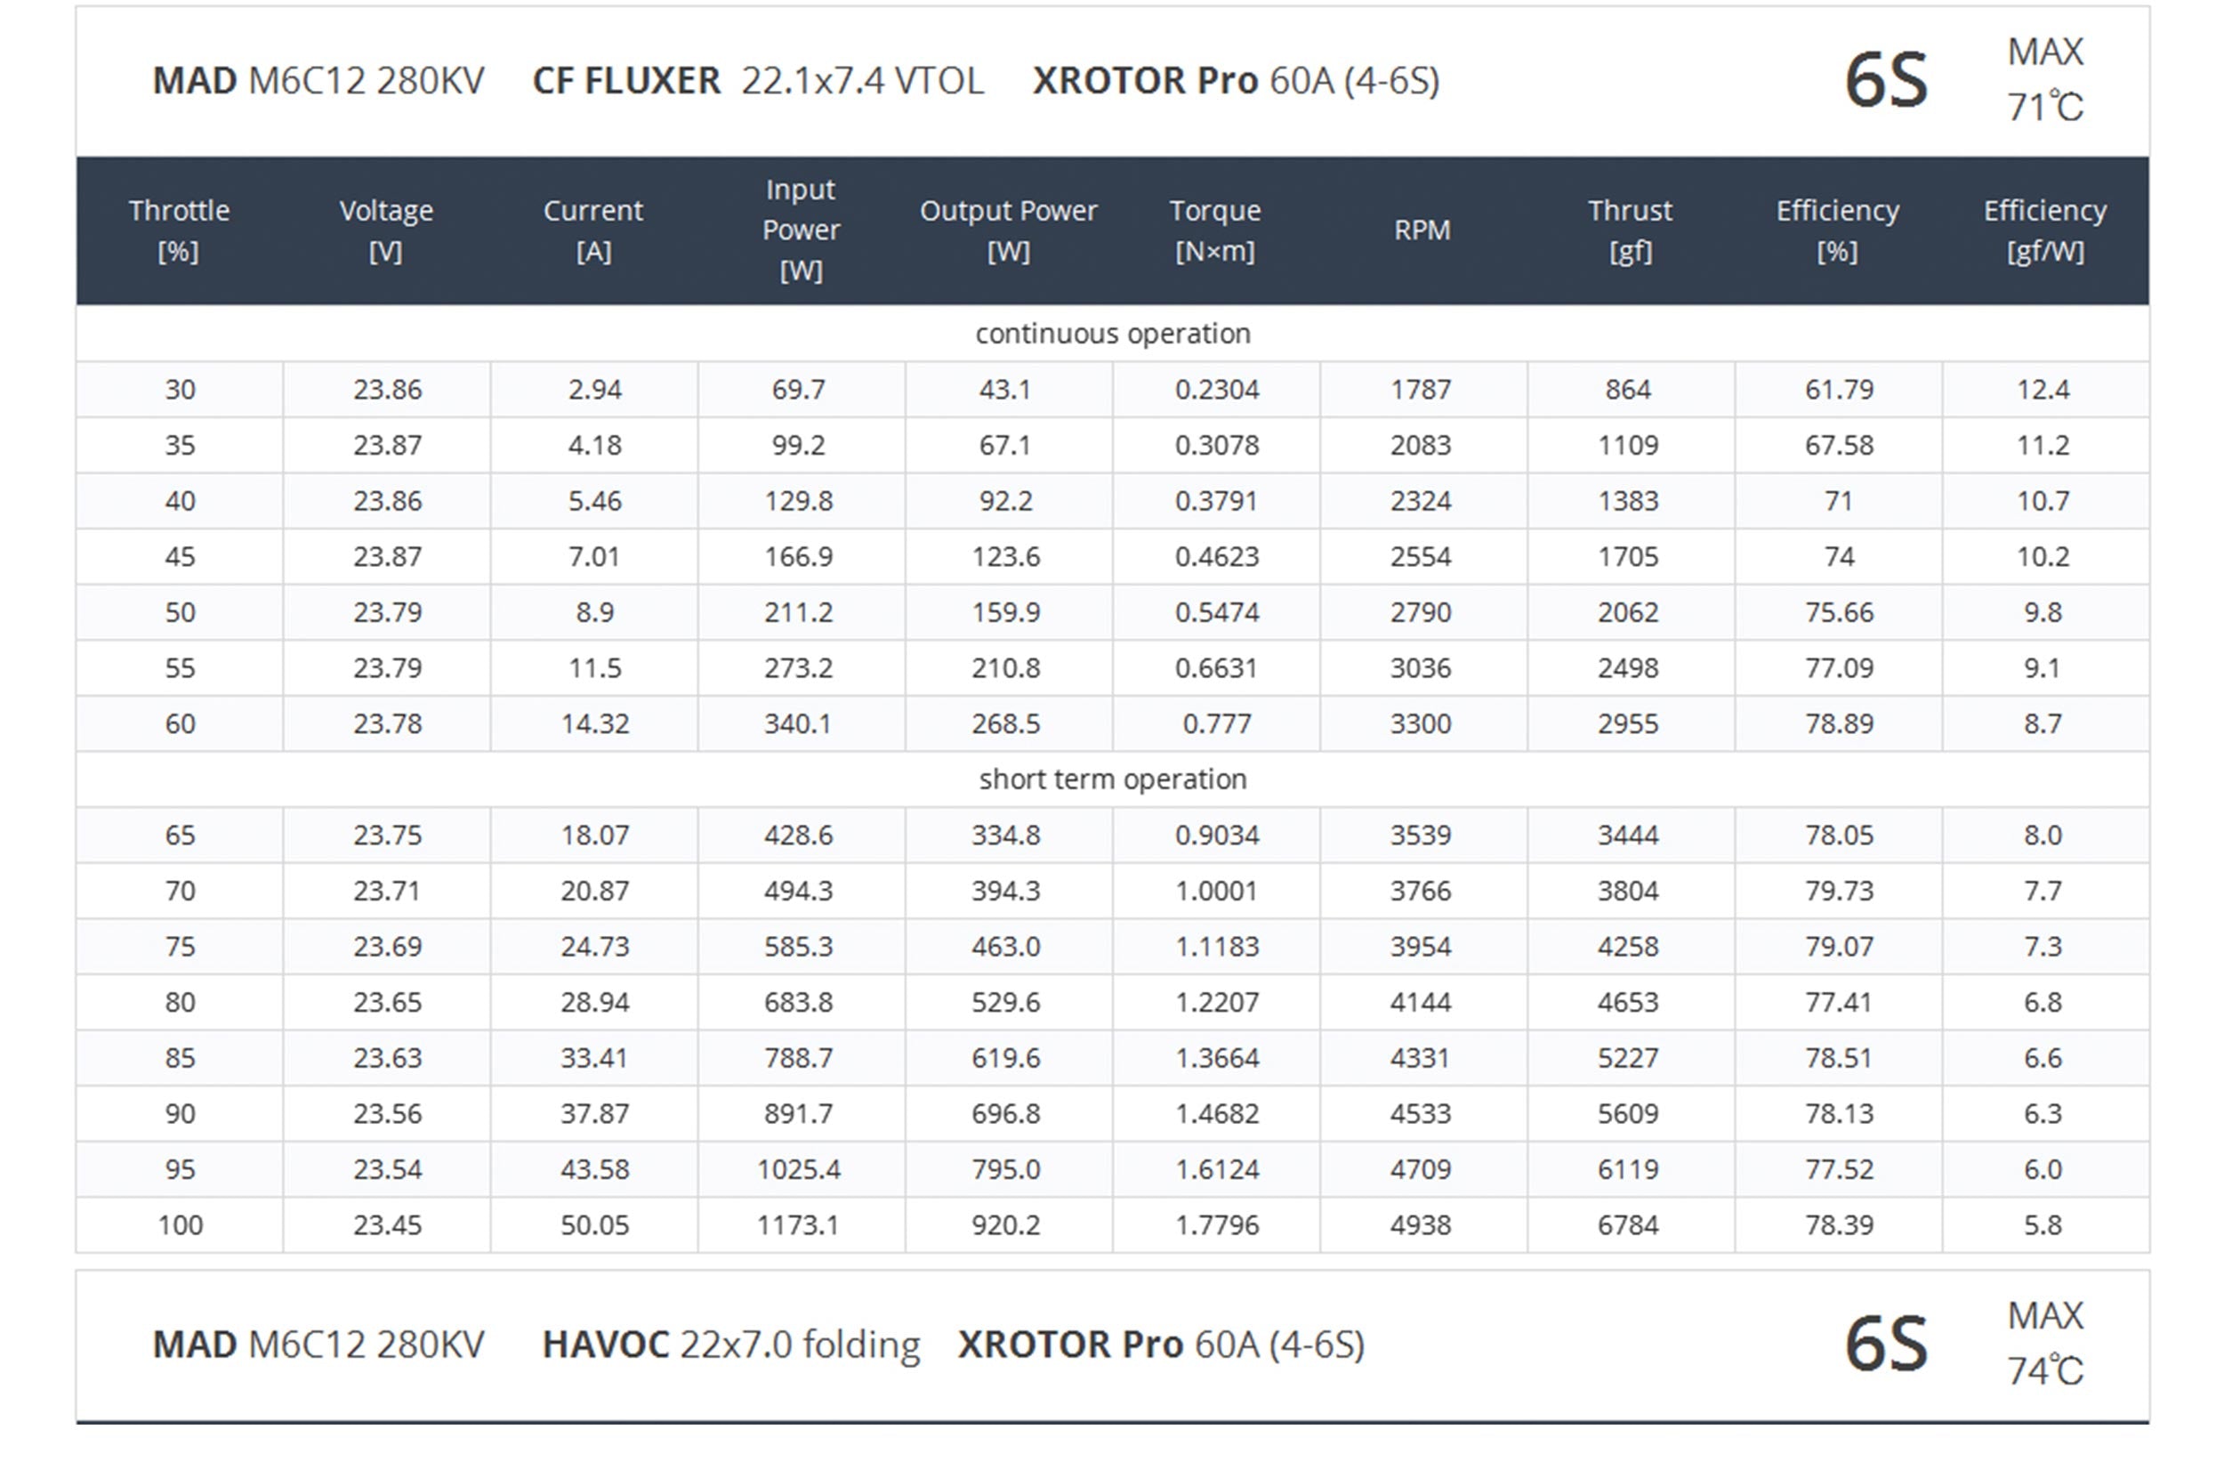The width and height of the screenshot is (2224, 1470).
Task: Click the Thrust [gf] column header
Action: click(1630, 230)
